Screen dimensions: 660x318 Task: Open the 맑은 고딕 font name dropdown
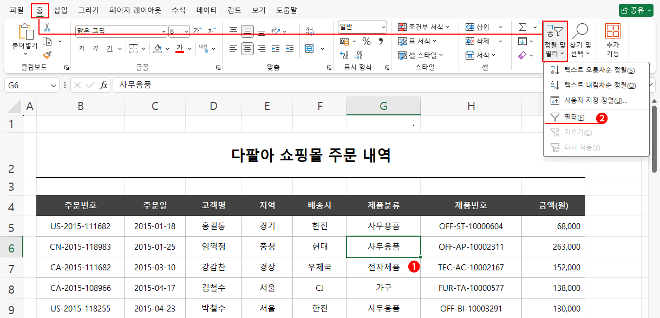click(x=164, y=31)
